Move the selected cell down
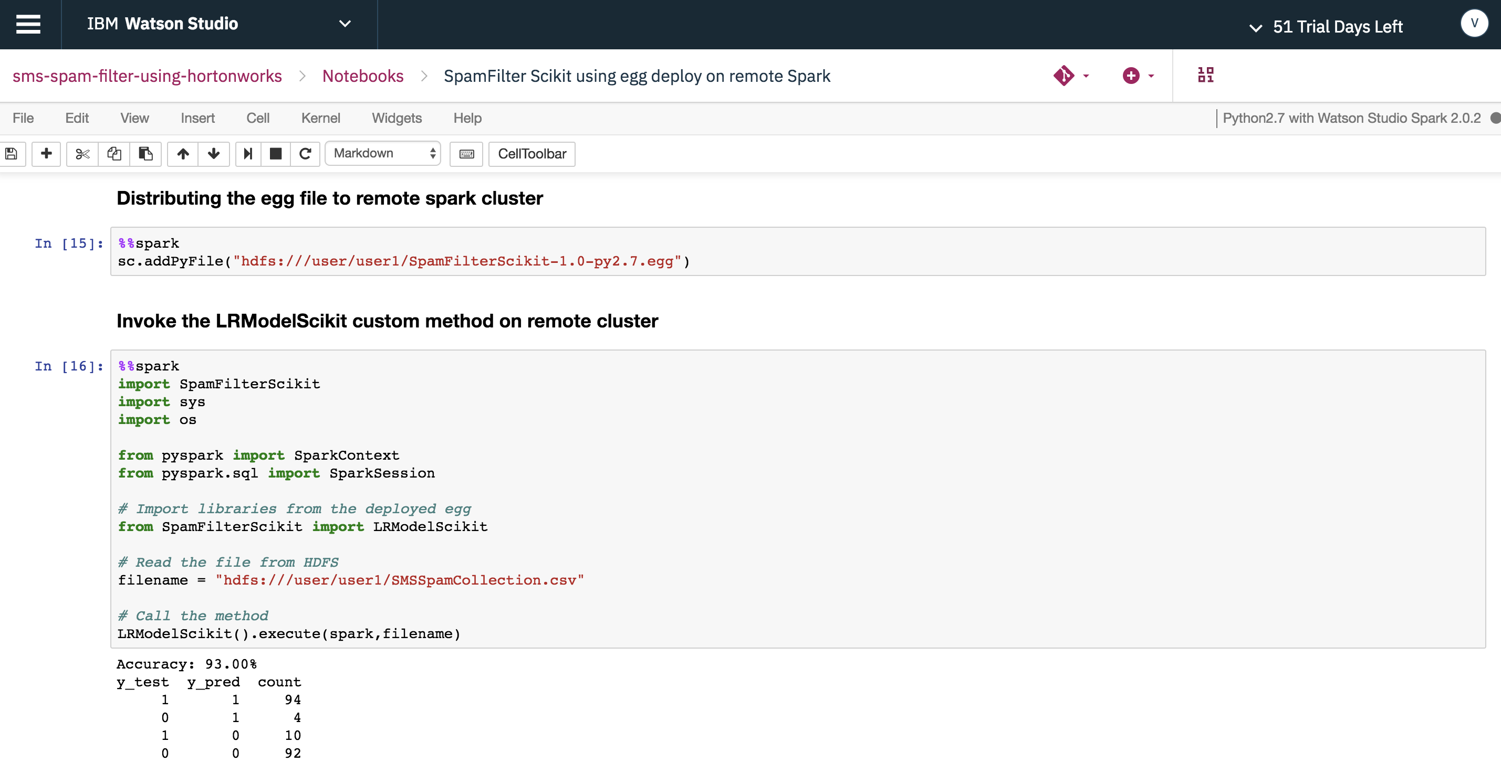This screenshot has width=1501, height=763. 214,154
